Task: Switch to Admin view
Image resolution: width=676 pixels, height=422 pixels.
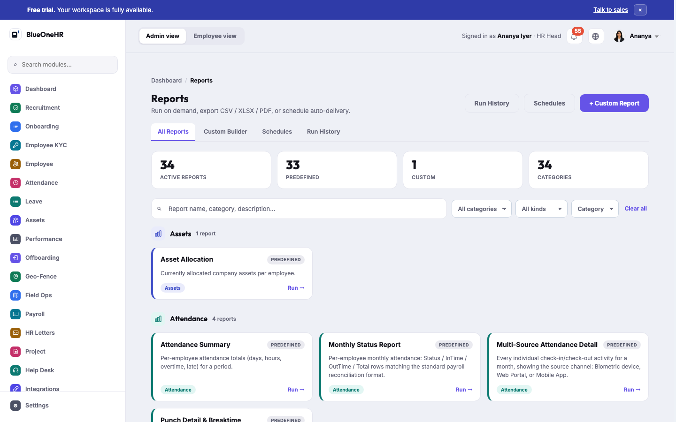Action: tap(162, 36)
